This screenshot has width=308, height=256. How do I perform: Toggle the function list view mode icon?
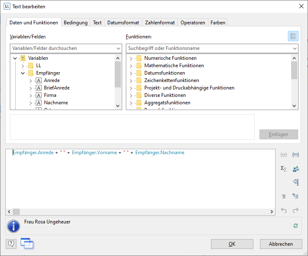293,36
